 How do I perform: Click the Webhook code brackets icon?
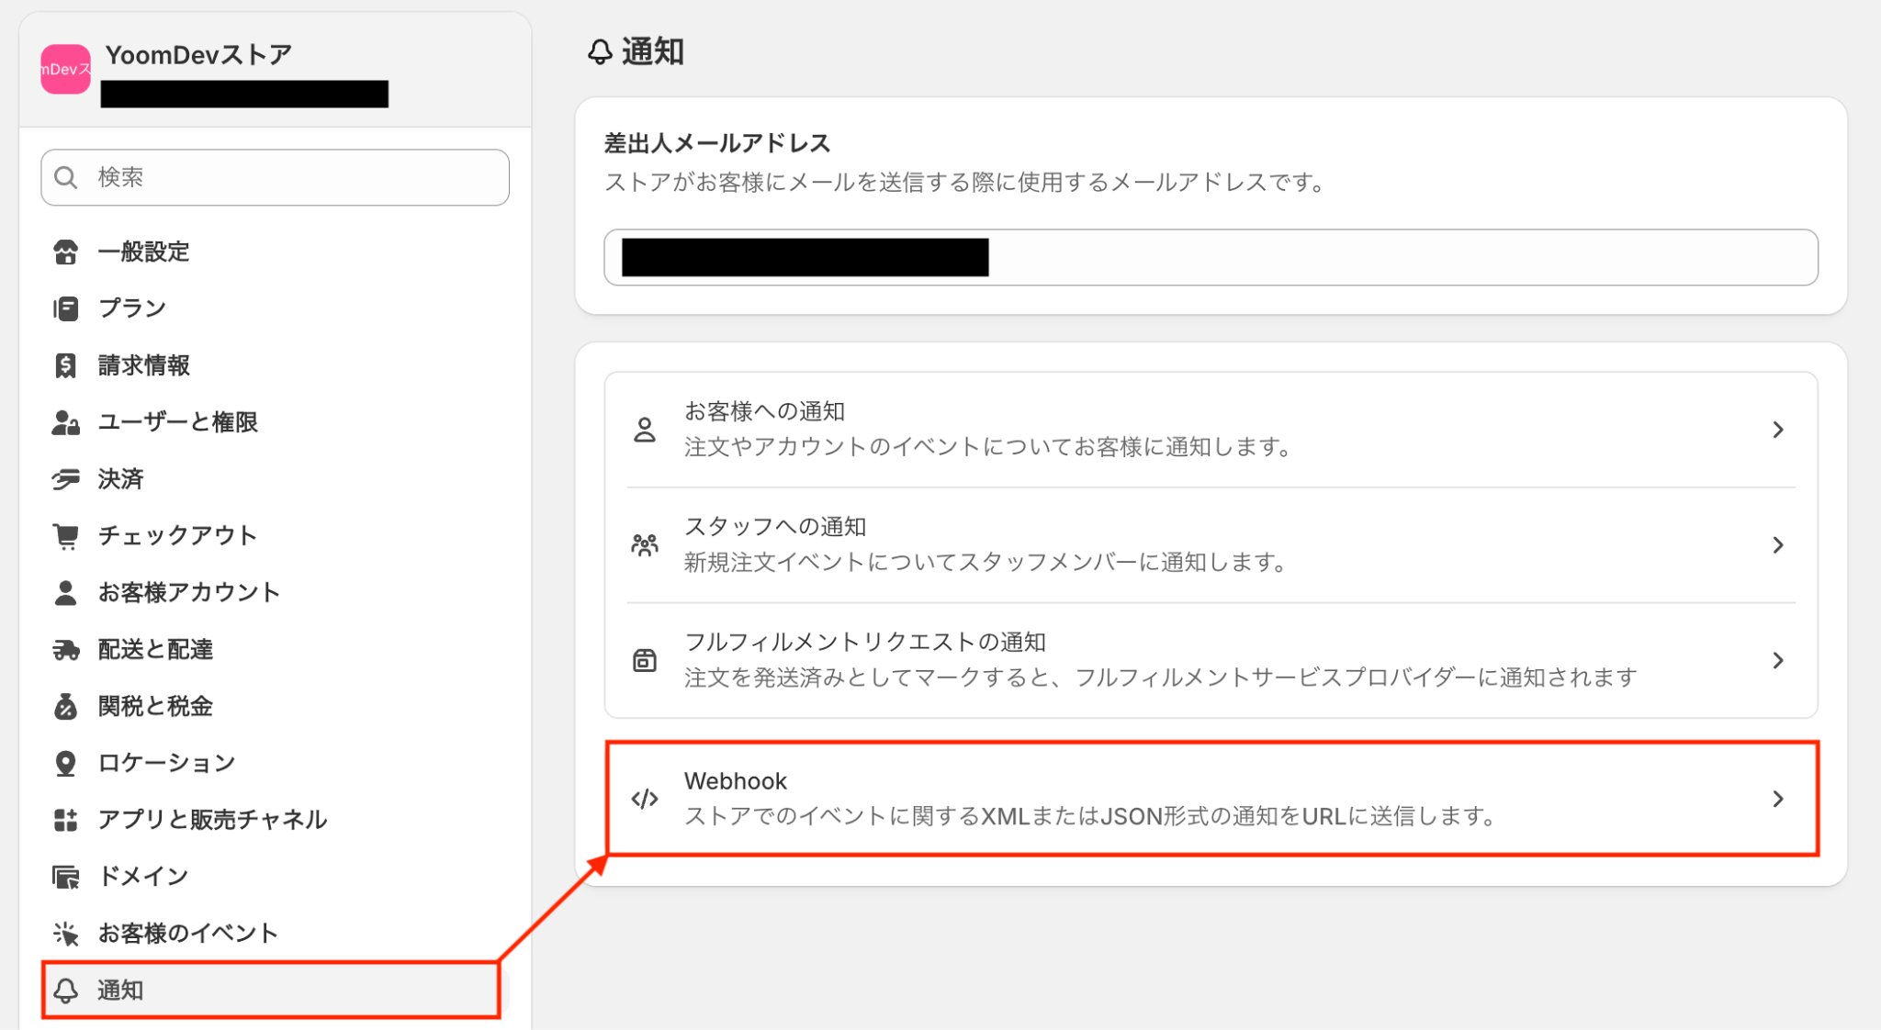645,799
